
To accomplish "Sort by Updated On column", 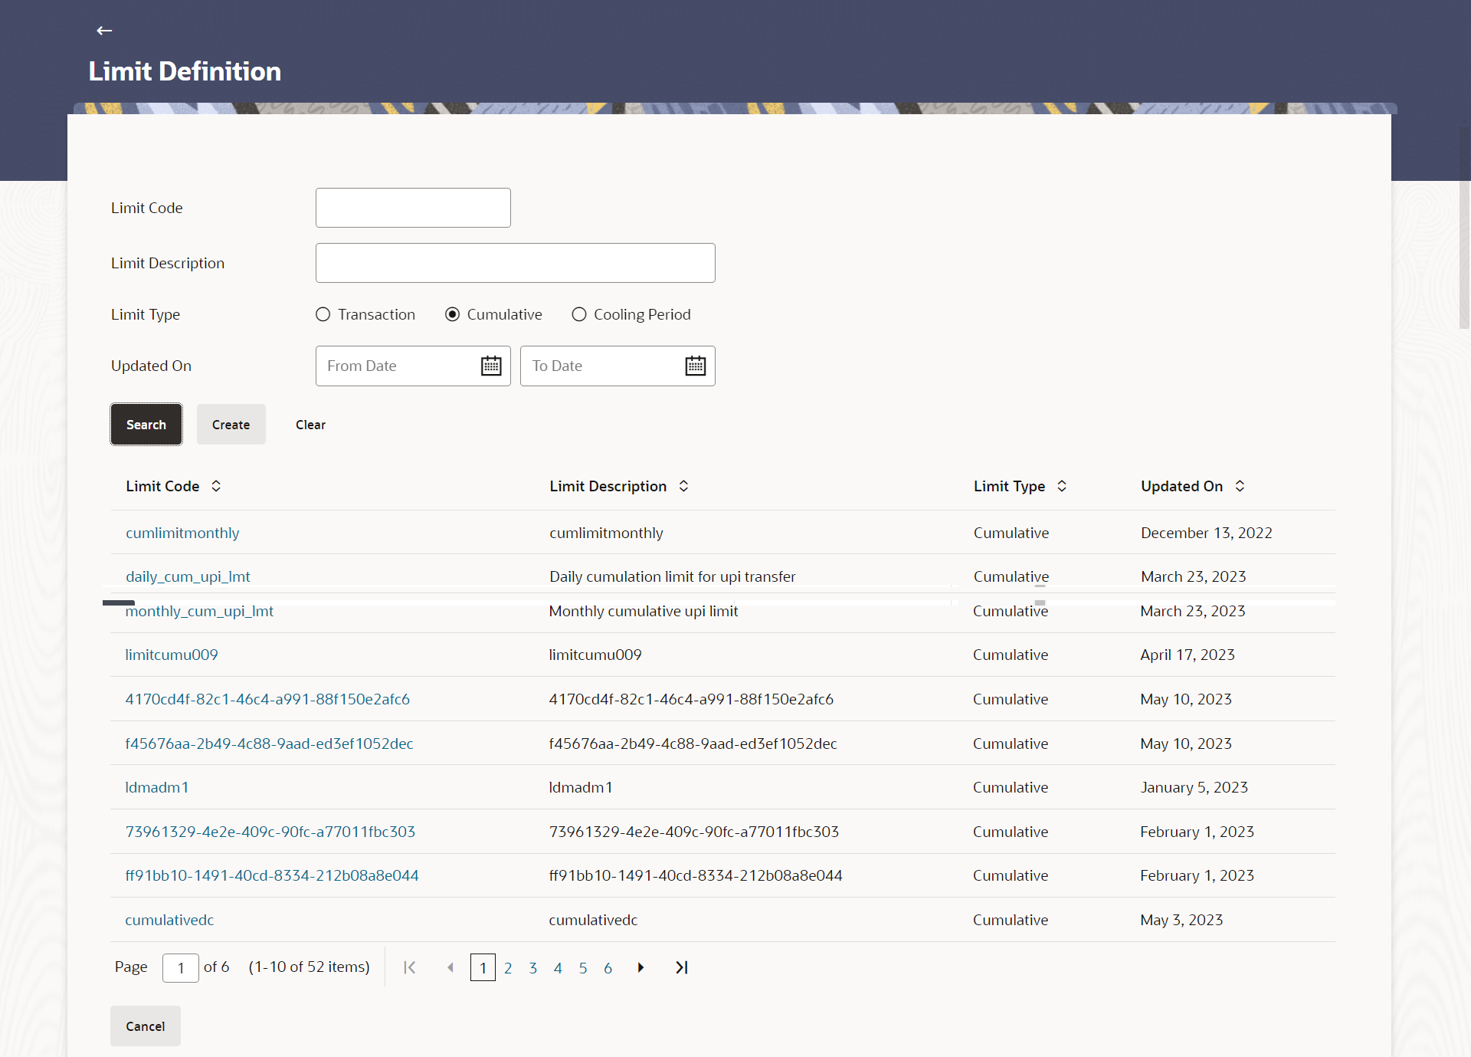I will (x=1240, y=486).
